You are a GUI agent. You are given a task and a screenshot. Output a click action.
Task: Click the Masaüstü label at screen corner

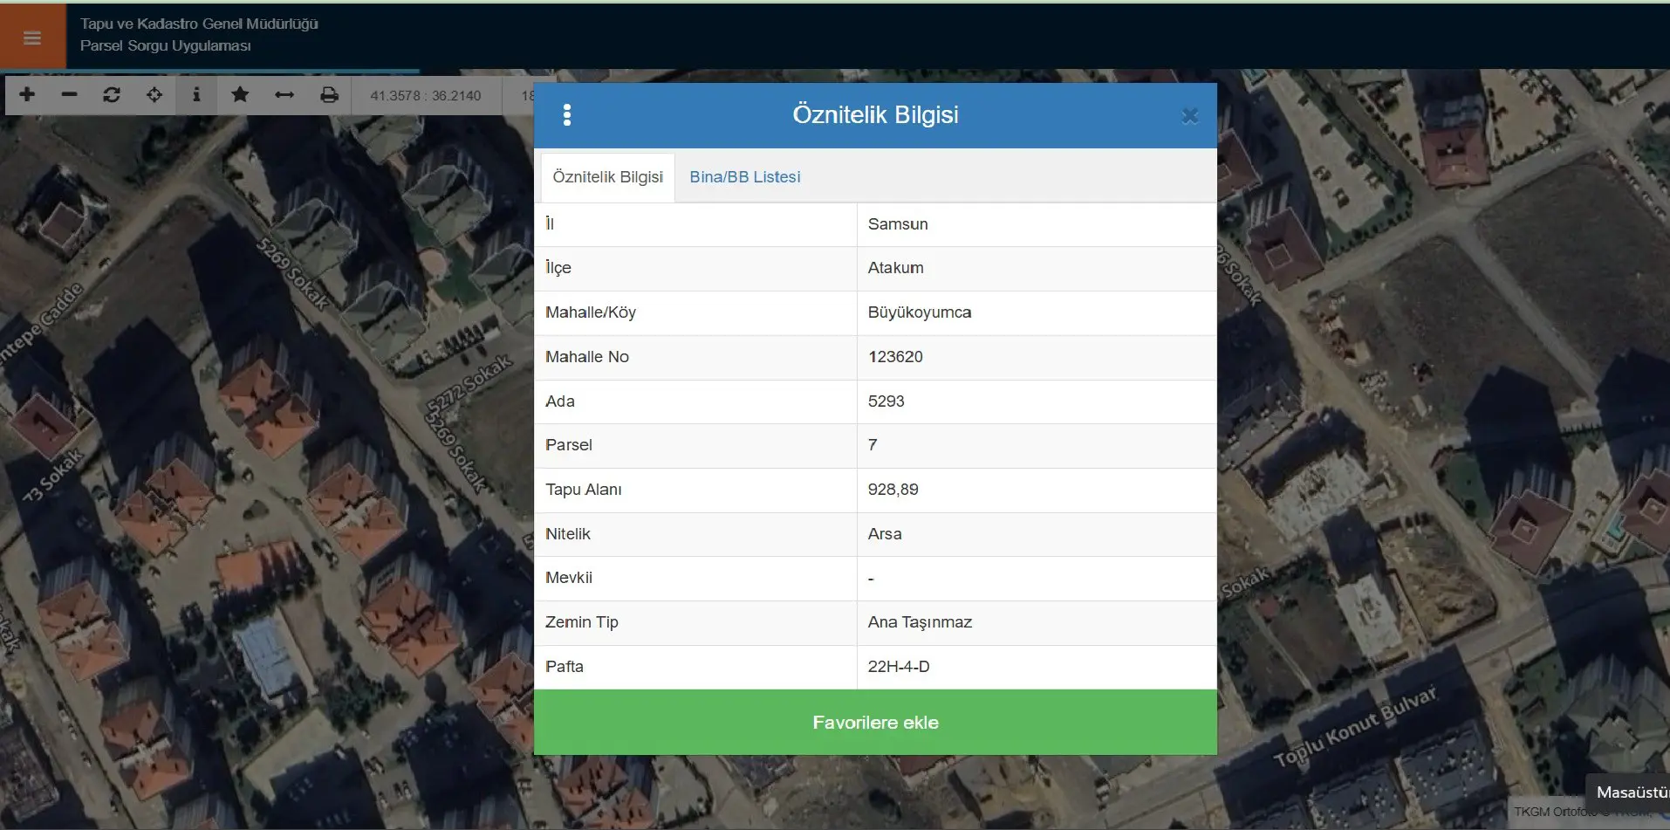[1632, 792]
